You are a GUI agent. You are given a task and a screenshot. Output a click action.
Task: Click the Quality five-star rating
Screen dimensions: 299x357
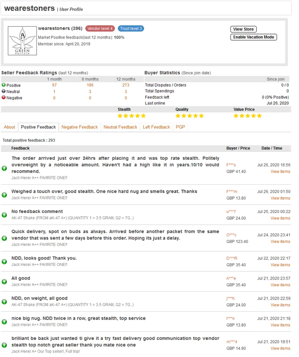point(190,116)
